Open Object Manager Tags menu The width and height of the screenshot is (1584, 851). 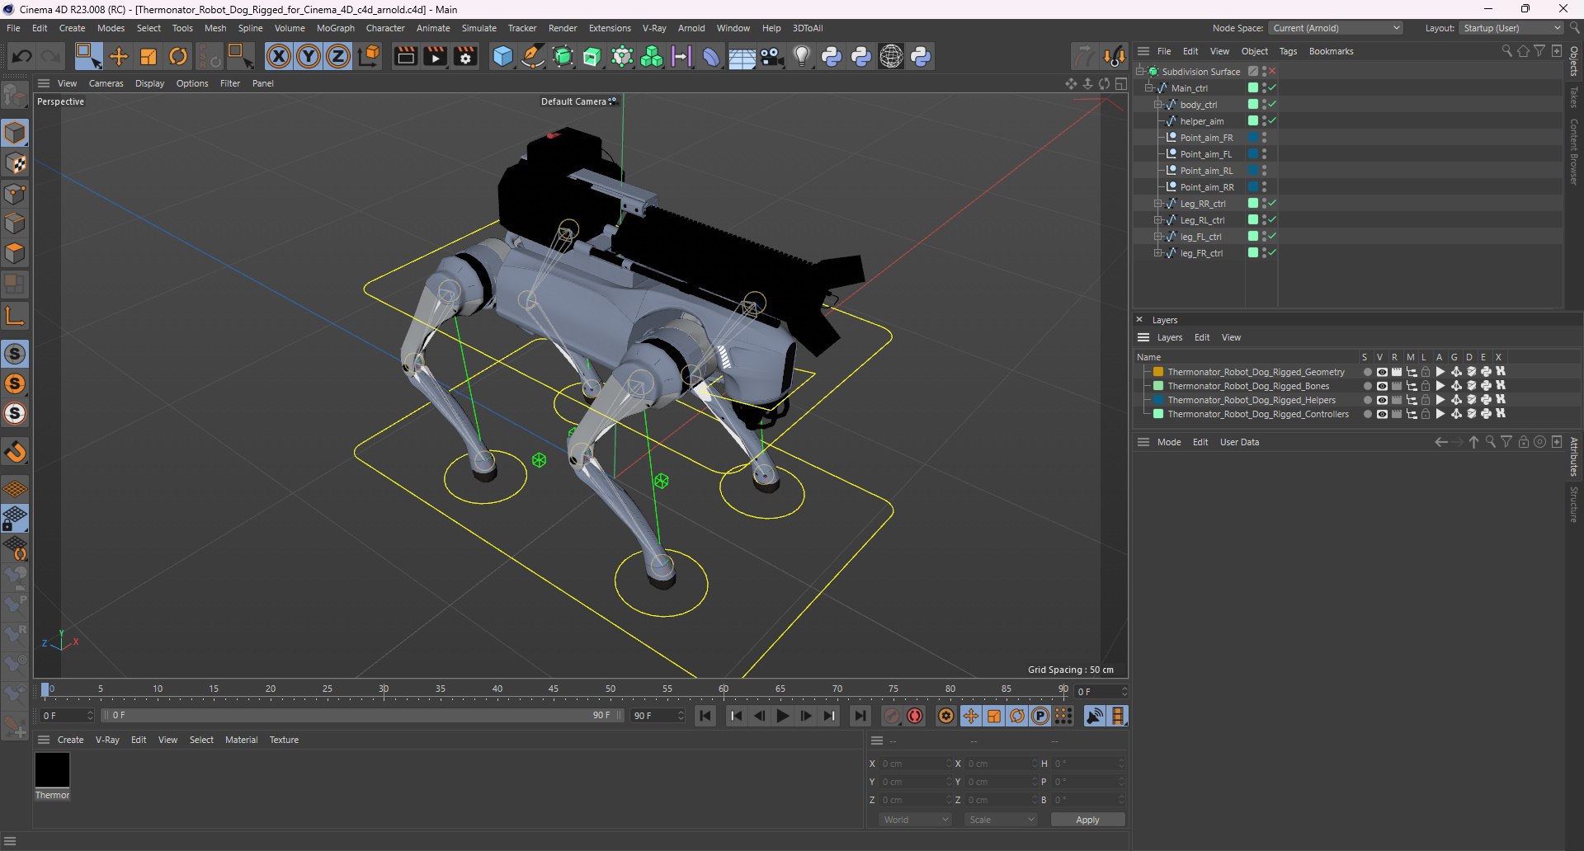coord(1288,51)
